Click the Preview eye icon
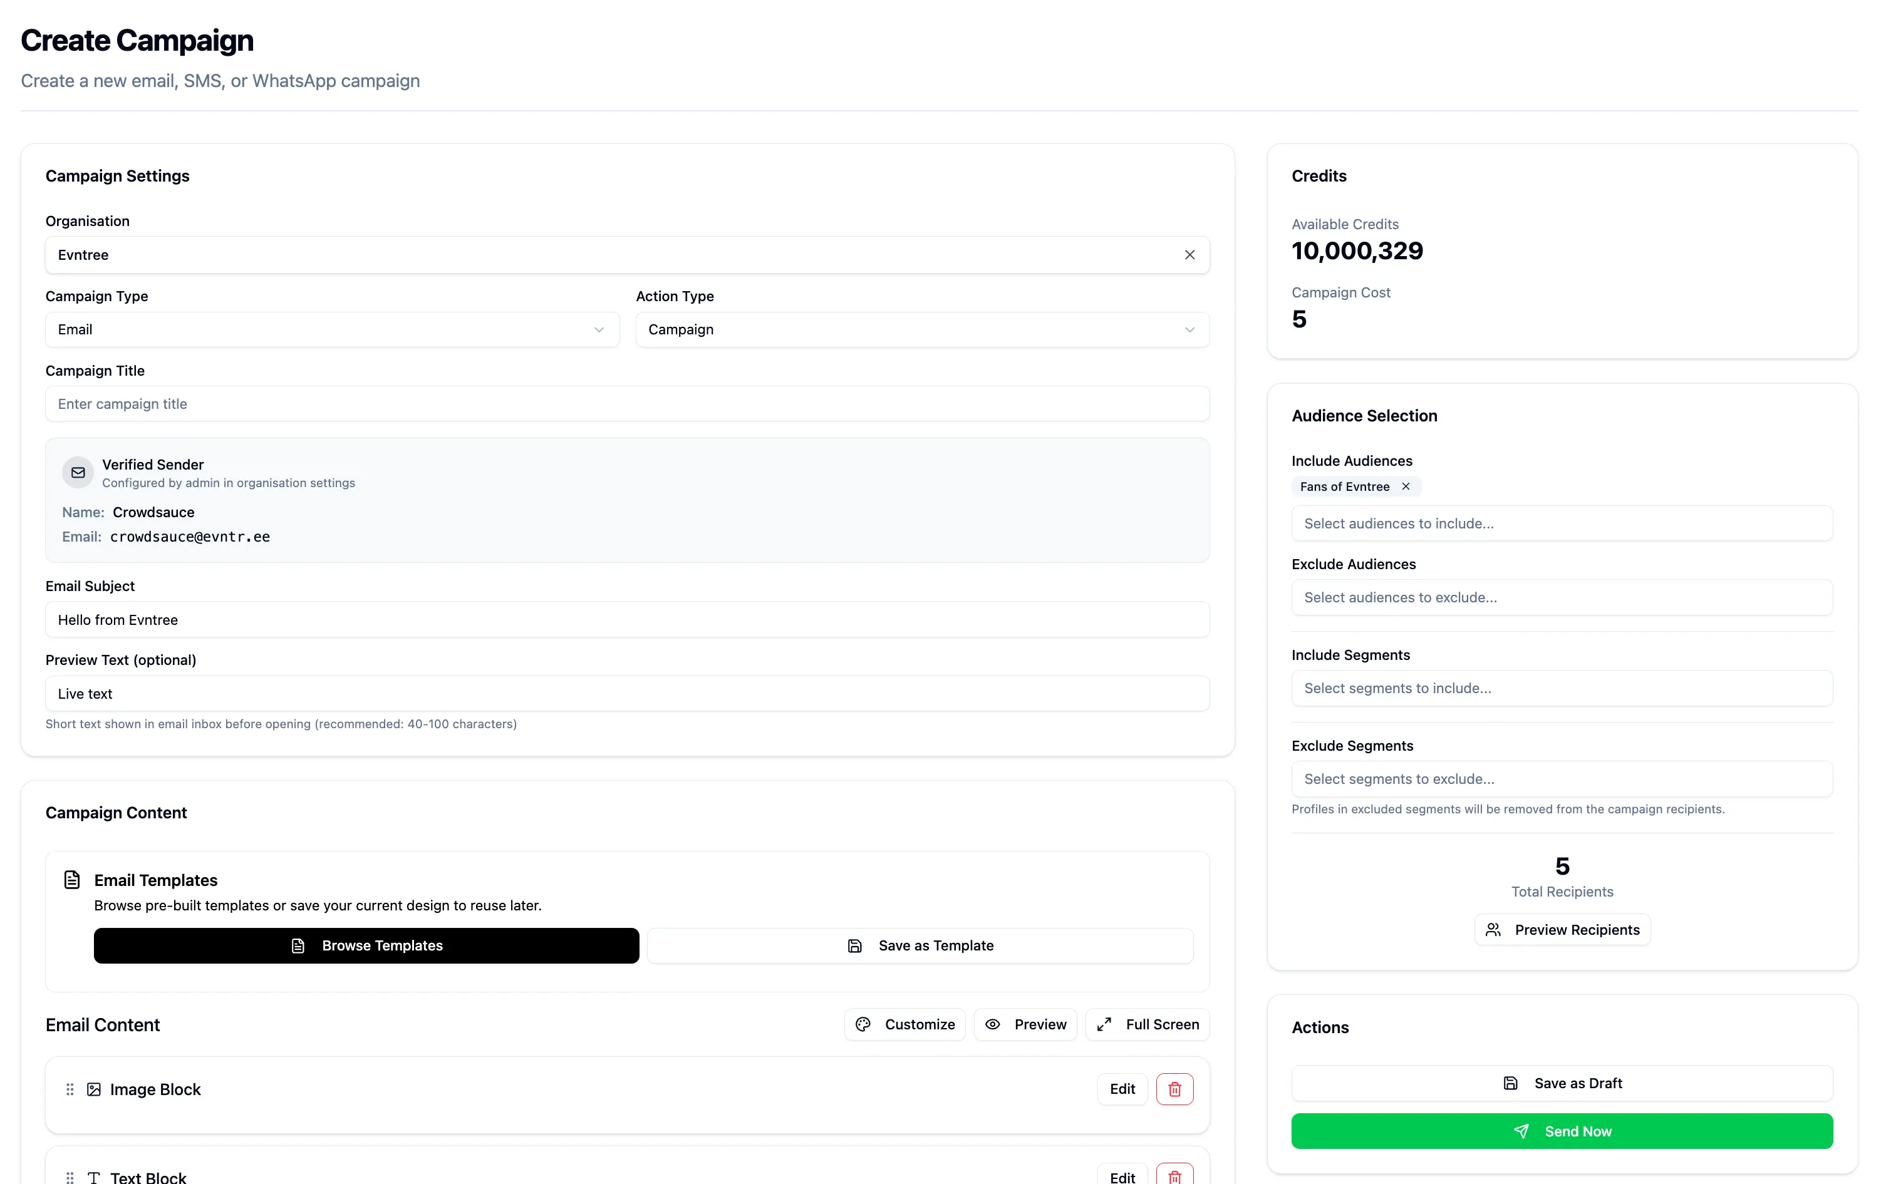This screenshot has height=1184, width=1881. tap(992, 1024)
